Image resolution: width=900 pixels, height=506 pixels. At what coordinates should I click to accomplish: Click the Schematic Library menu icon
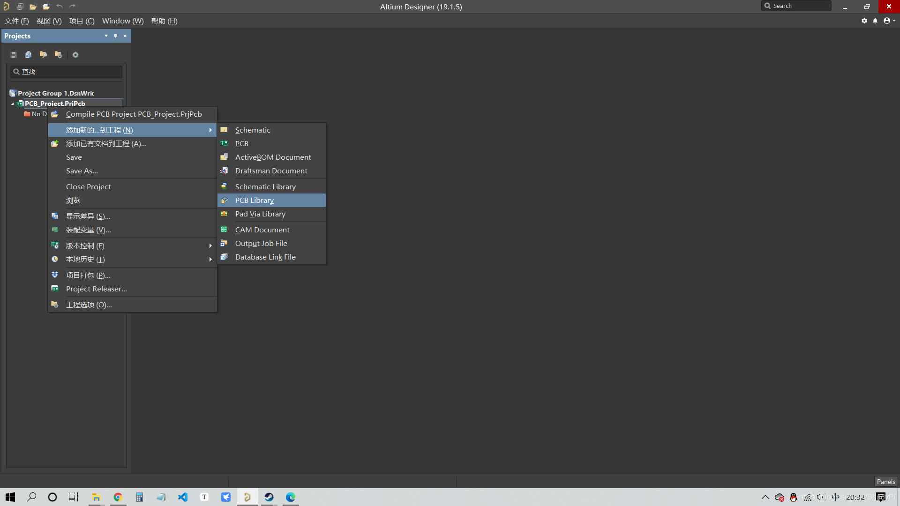225,186
